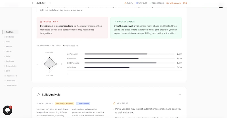This screenshot has width=227, height=118.
Task: Click the 7/10 AI Potential value
Action: 179,54
